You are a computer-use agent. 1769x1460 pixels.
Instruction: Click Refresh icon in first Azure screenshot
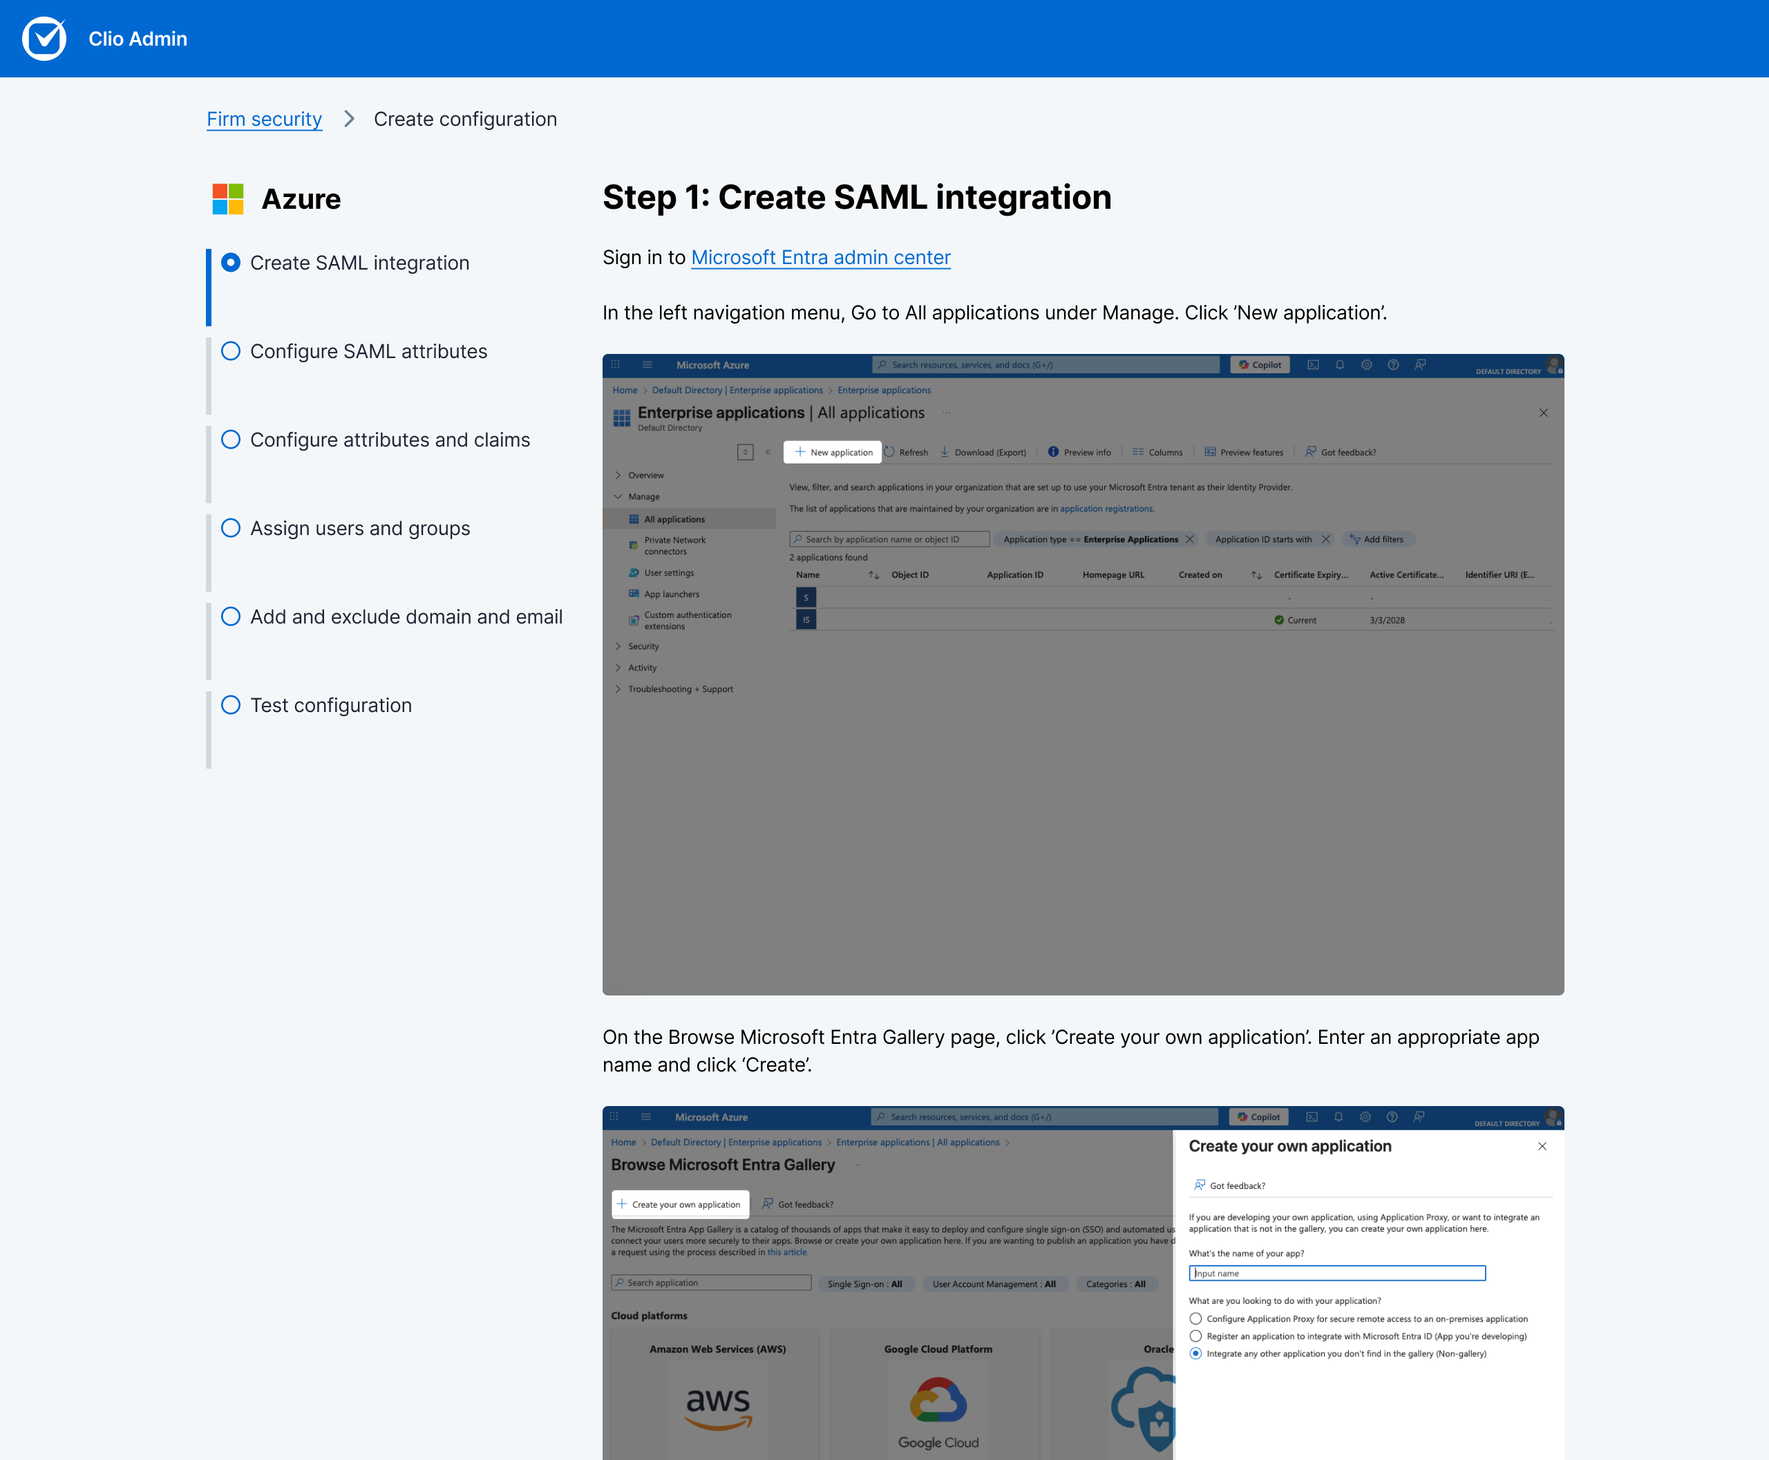click(x=889, y=451)
